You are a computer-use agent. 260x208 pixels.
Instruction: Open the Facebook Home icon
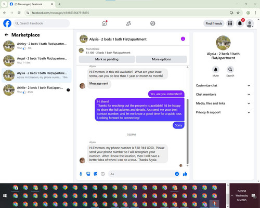click(x=104, y=23)
